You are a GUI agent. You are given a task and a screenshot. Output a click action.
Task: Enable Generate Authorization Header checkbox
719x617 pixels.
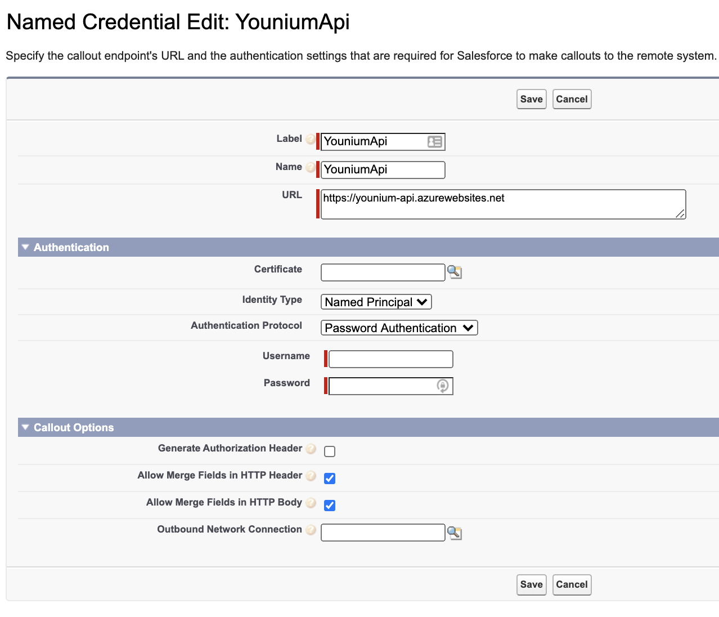[x=330, y=451]
